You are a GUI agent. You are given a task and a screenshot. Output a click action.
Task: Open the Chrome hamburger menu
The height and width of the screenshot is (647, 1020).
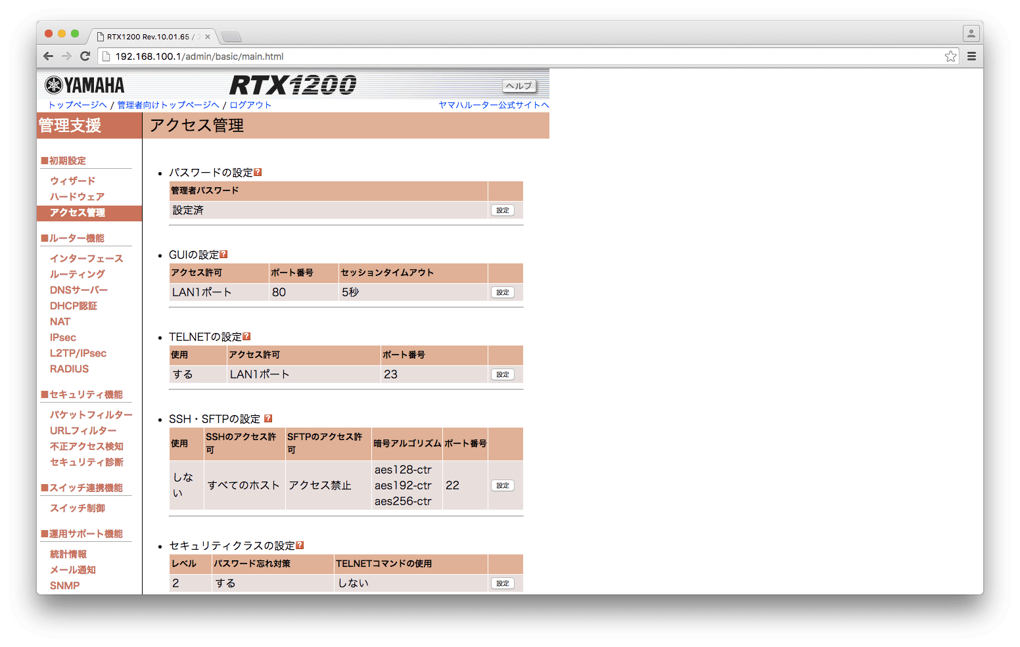[971, 56]
